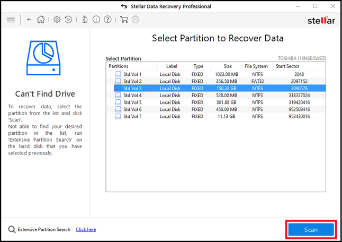Sort by the File System column header

pyautogui.click(x=258, y=66)
